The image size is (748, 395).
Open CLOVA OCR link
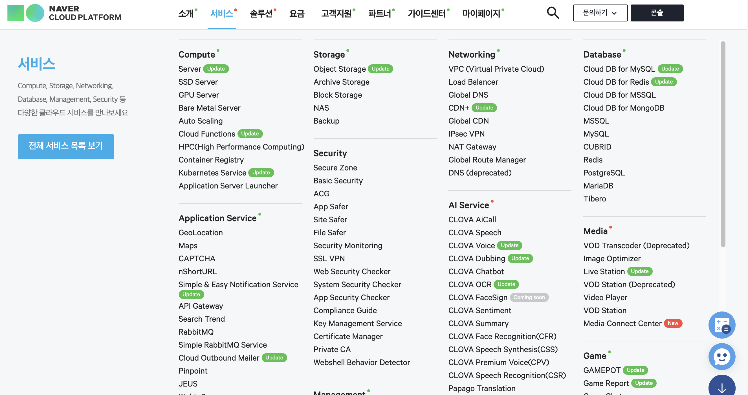(x=470, y=285)
